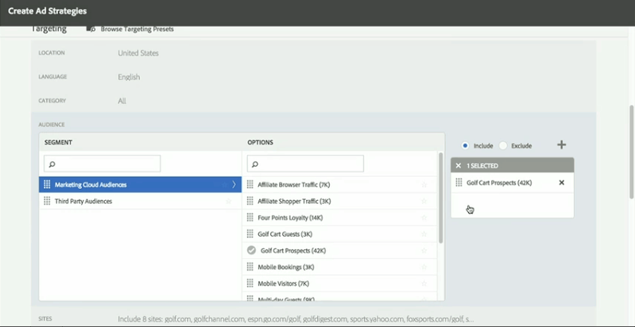Screen dimensions: 635x327
Task: Click grid icon of Third Party Audiences
Action: click(47, 202)
